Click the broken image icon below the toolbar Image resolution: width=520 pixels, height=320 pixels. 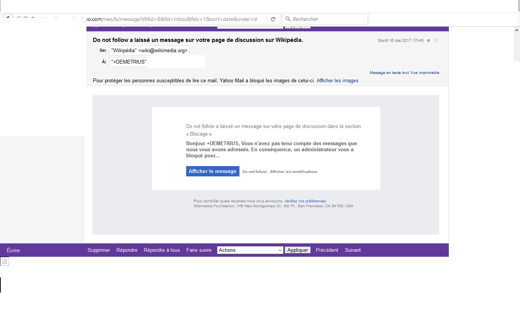coord(5,261)
